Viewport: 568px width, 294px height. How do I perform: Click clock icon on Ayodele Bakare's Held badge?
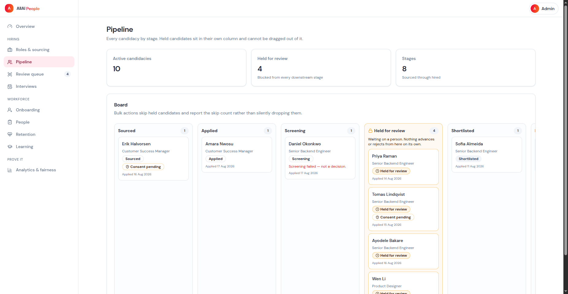[377, 255]
